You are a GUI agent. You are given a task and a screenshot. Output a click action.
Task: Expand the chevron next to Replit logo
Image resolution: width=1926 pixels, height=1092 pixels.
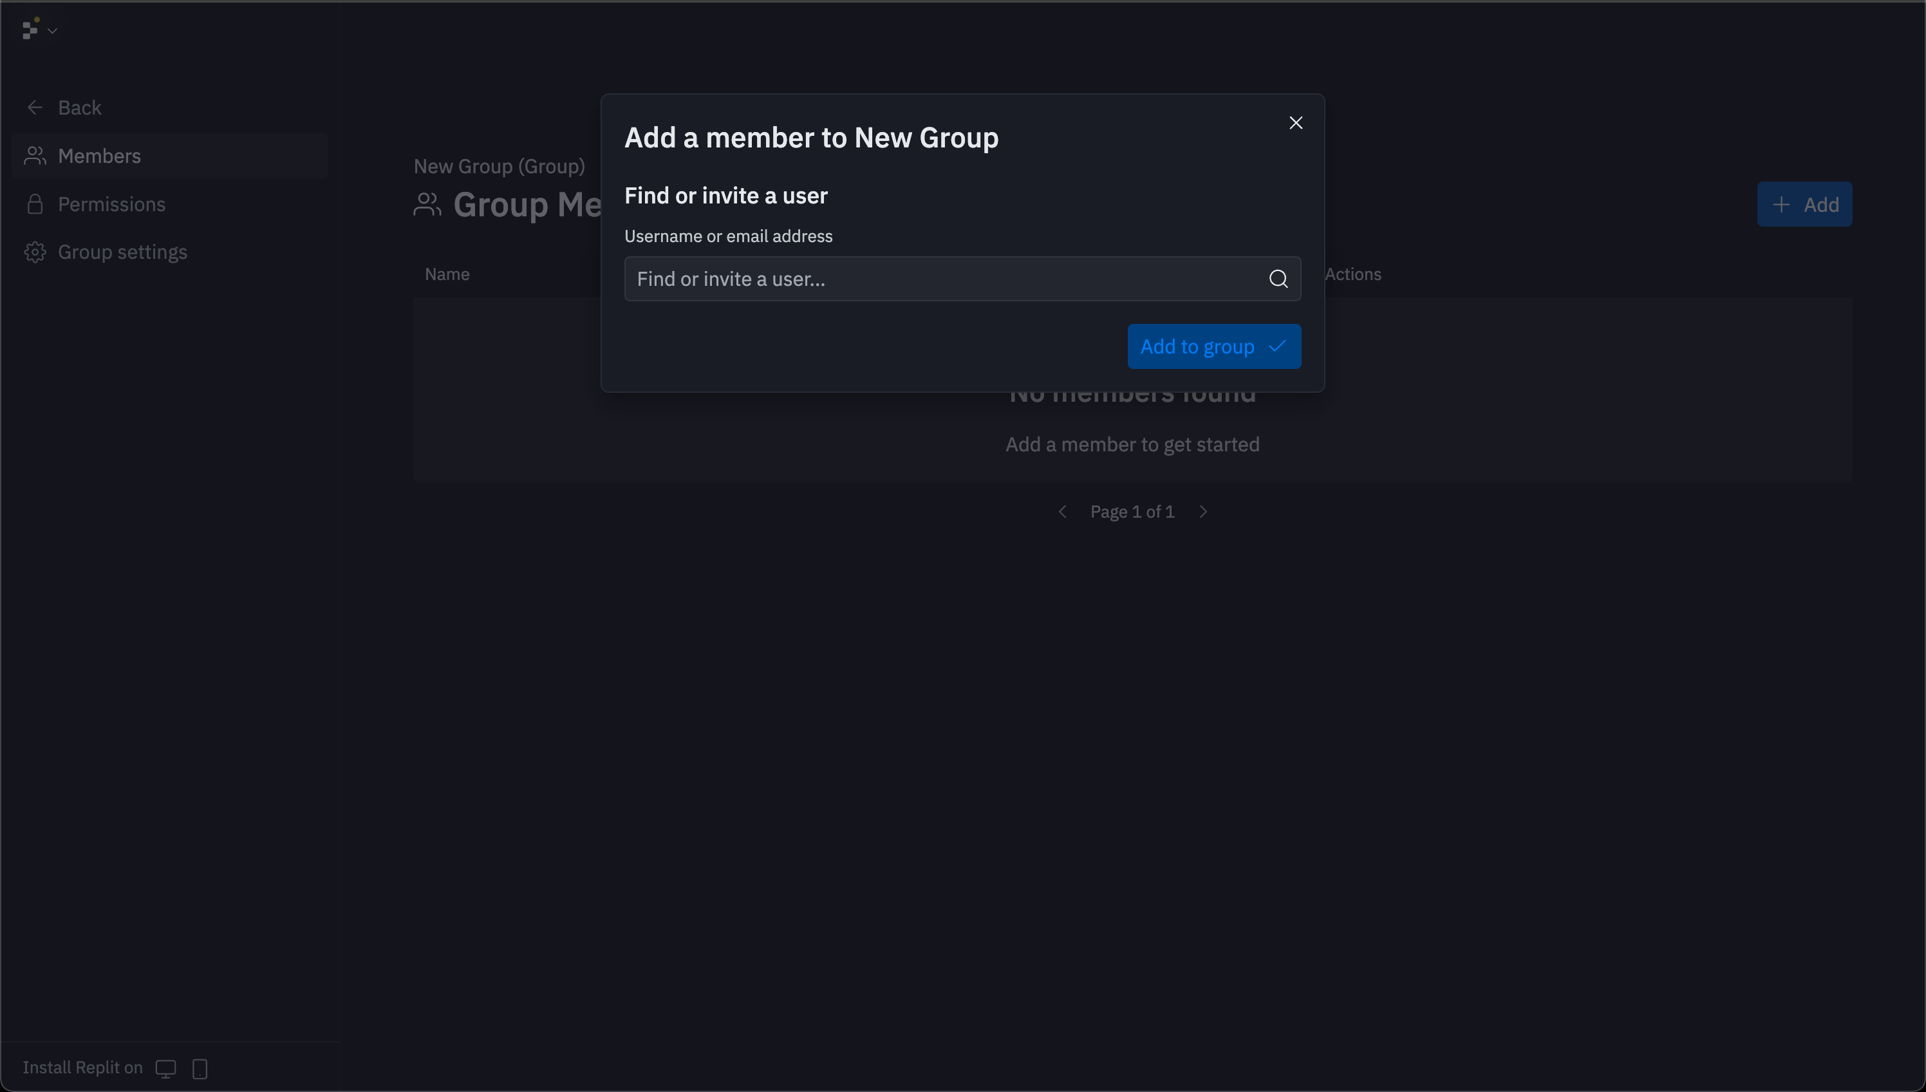point(53,31)
